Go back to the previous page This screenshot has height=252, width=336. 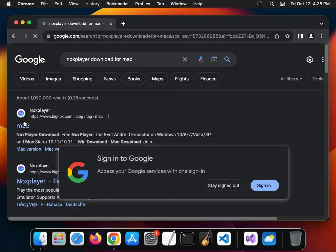[14, 36]
